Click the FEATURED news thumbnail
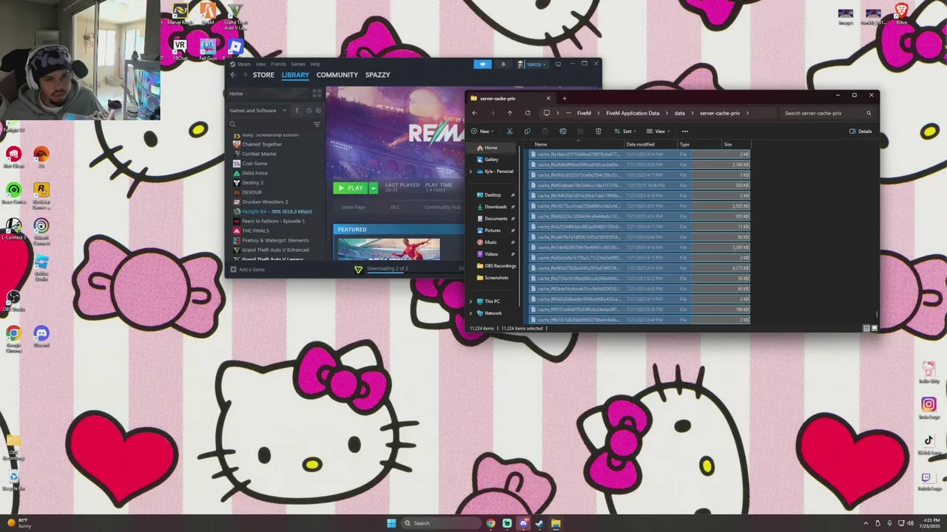 pos(388,249)
